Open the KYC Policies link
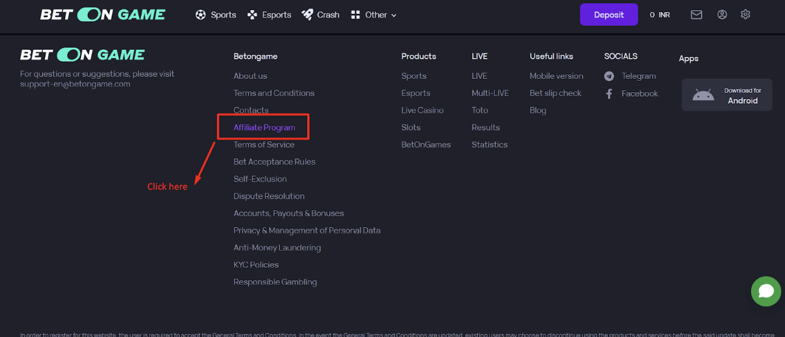Screen dimensions: 785x337 [256, 264]
